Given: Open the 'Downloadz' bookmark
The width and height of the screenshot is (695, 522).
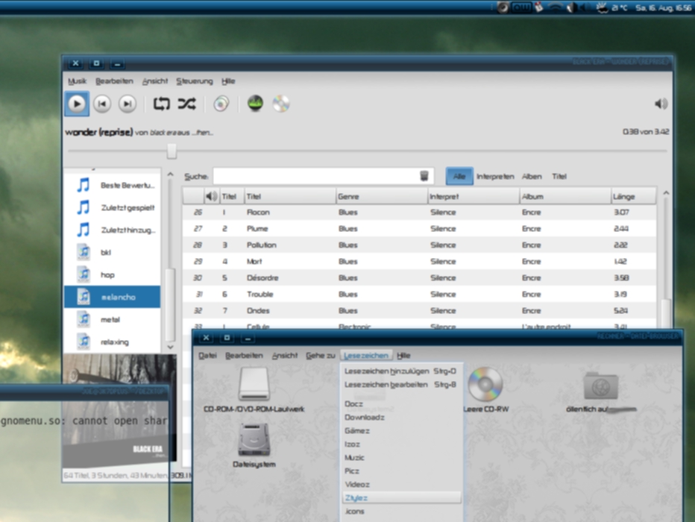Looking at the screenshot, I should (400, 417).
